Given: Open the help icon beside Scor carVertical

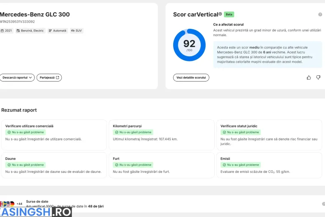Looking at the screenshot, I should (320, 14).
